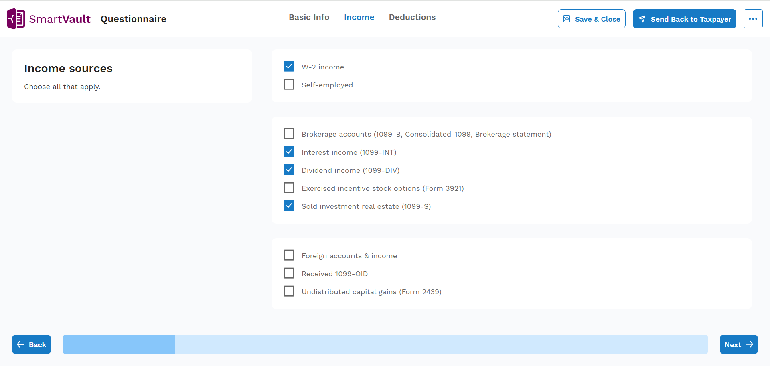The height and width of the screenshot is (366, 770).
Task: Click the questionnaire progress bar
Action: pos(385,344)
